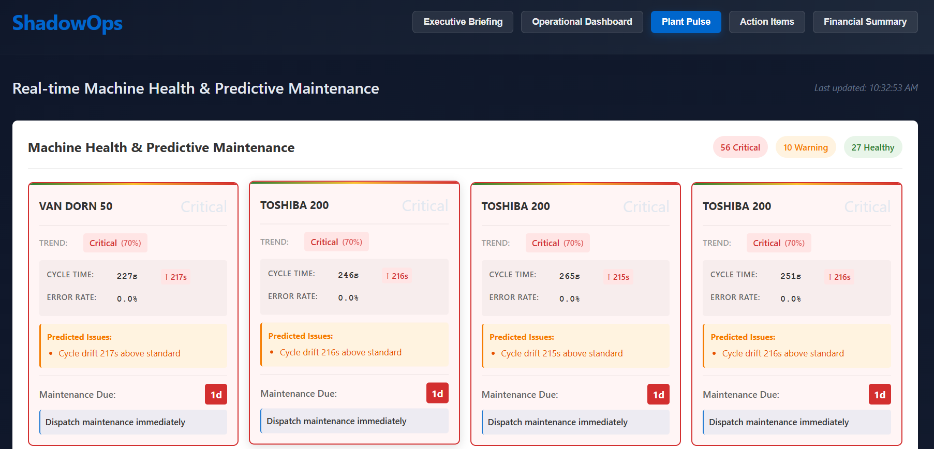Image resolution: width=934 pixels, height=449 pixels.
Task: Click the Critical (70%) trend on VAN DORN 50
Action: [x=115, y=243]
